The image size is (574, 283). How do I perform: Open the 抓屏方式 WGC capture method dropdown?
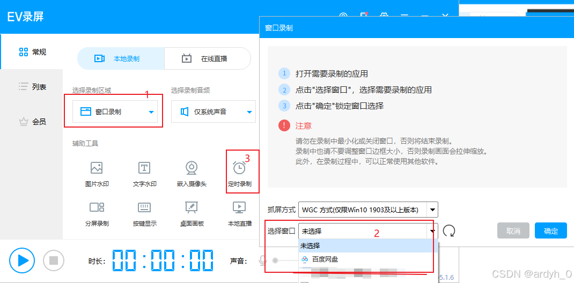(368, 210)
